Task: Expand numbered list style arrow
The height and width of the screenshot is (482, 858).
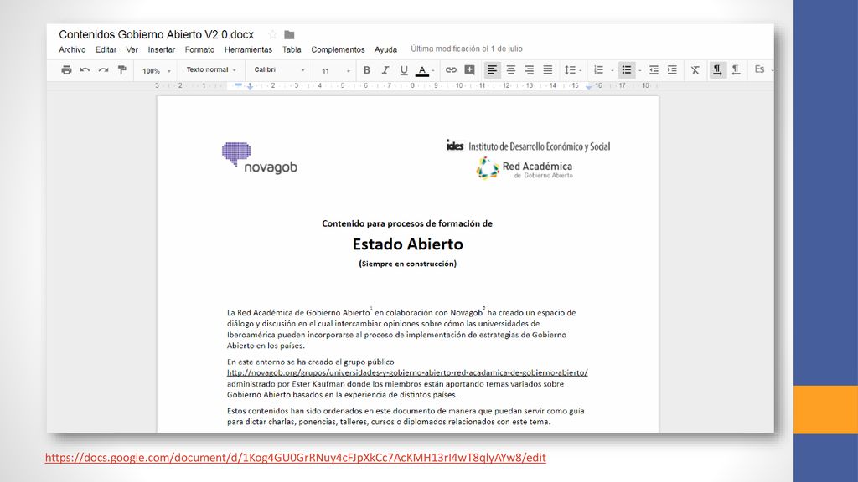Action: coord(612,70)
